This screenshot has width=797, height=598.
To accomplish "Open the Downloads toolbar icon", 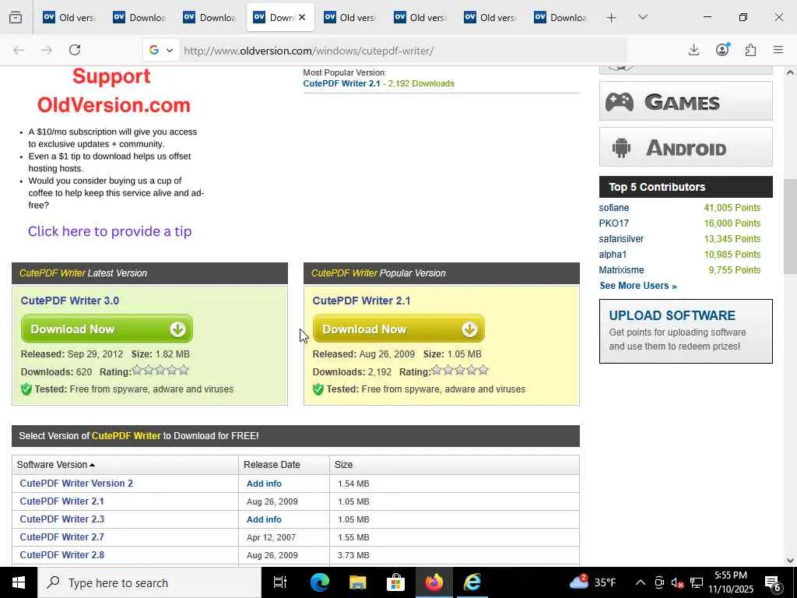I will [x=693, y=50].
